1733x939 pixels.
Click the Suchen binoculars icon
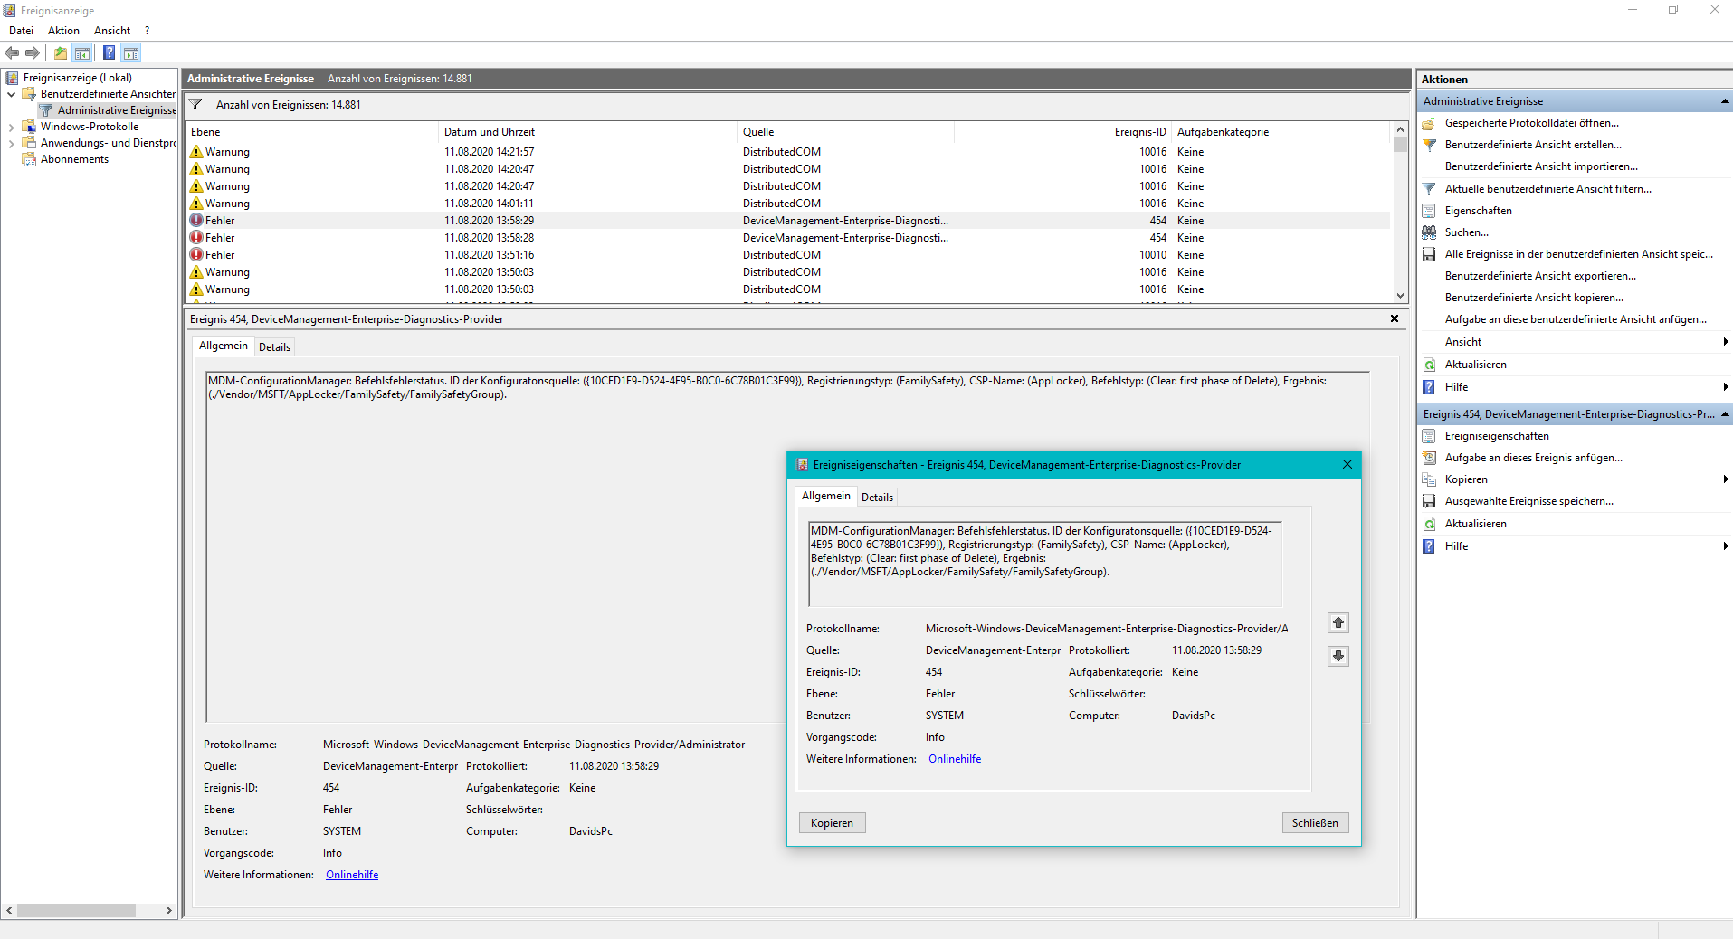pyautogui.click(x=1429, y=232)
